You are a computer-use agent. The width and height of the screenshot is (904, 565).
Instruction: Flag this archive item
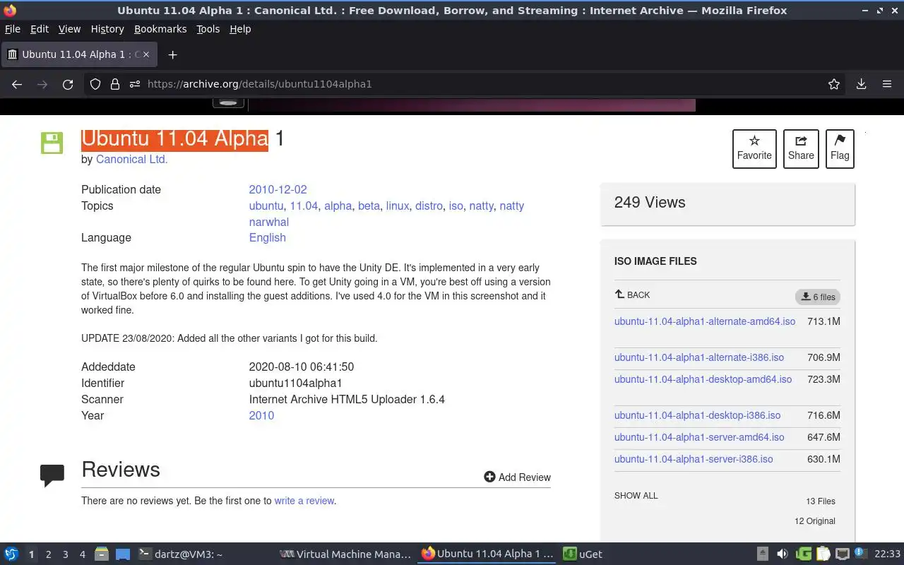tap(840, 149)
